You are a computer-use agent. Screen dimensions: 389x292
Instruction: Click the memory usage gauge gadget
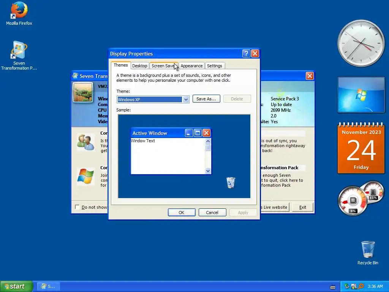coord(374,192)
